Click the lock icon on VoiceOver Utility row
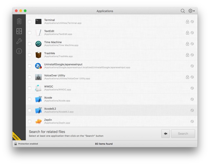Screen dimensions: 210x165 pyautogui.click(x=187, y=77)
